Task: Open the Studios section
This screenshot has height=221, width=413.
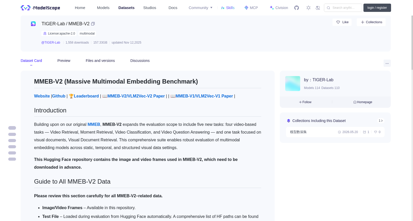Action: click(150, 8)
